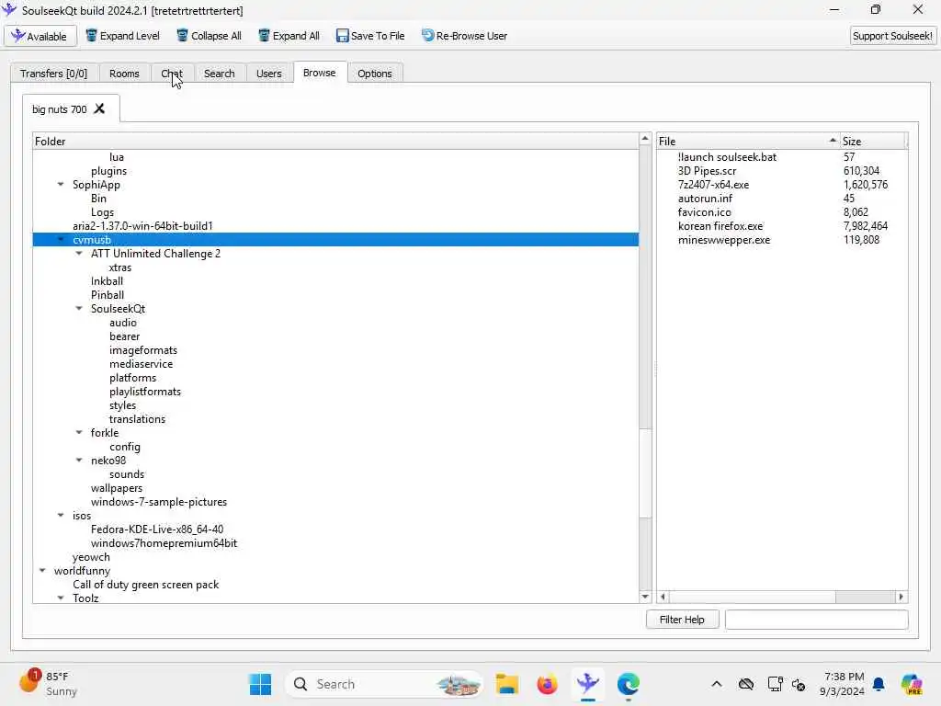Collapse the SophiApp folder
This screenshot has width=941, height=706.
61,184
